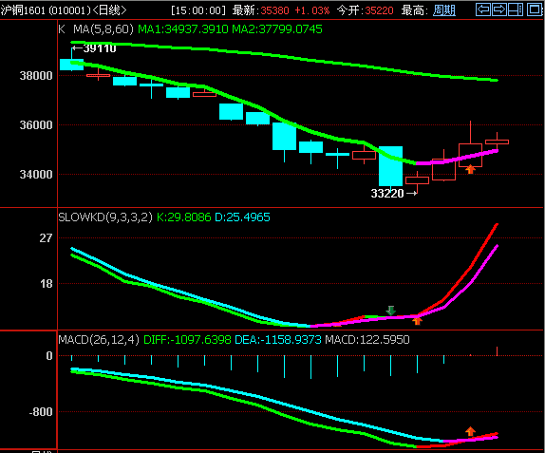Click the first cyan candlestick near 39110

[71, 65]
